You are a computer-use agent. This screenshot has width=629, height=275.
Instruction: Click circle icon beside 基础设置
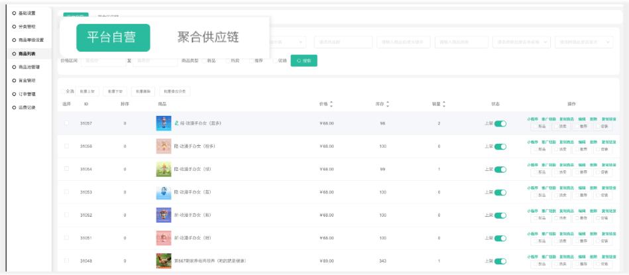(x=15, y=13)
